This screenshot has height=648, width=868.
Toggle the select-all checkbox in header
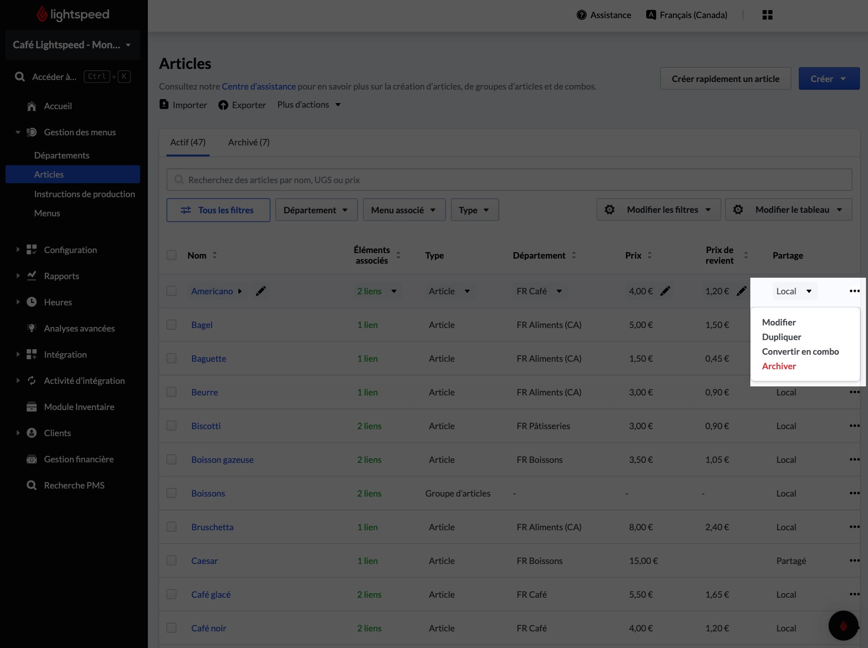(171, 255)
